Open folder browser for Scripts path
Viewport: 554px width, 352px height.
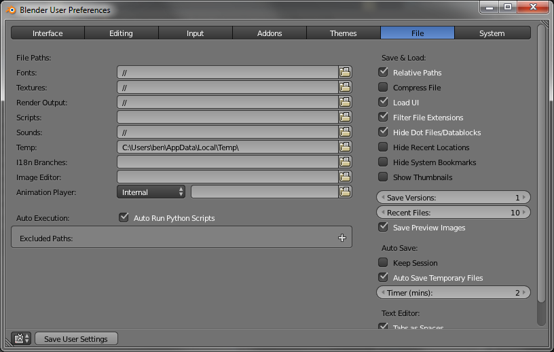(x=345, y=117)
